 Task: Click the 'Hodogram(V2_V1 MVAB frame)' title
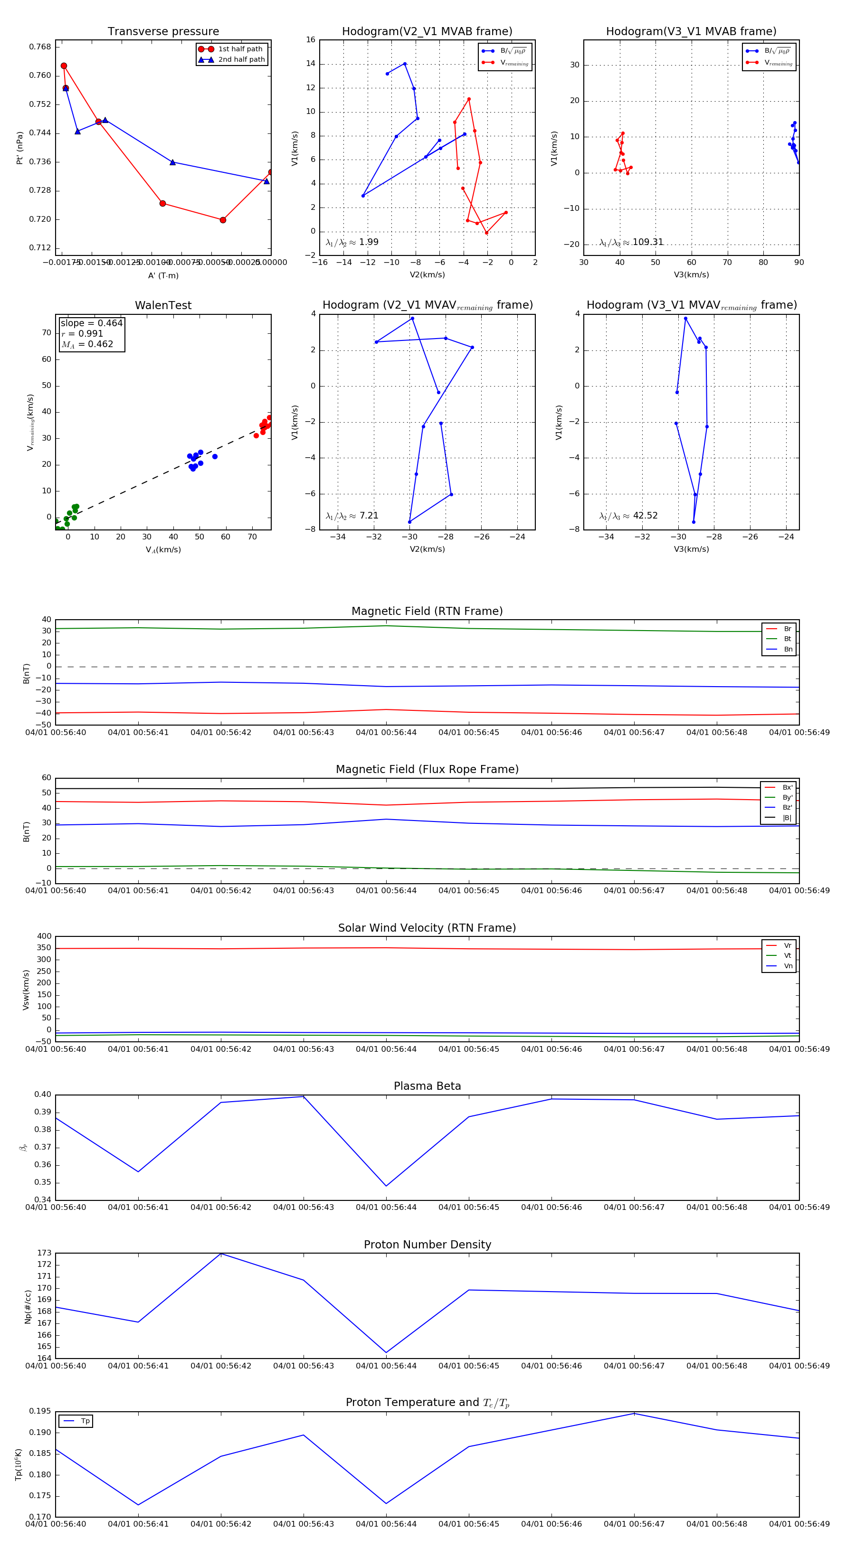click(427, 32)
